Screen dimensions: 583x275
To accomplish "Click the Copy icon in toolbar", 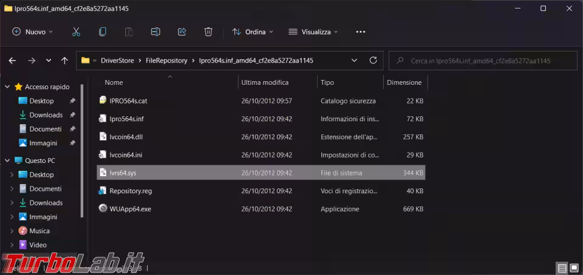I will [x=103, y=32].
